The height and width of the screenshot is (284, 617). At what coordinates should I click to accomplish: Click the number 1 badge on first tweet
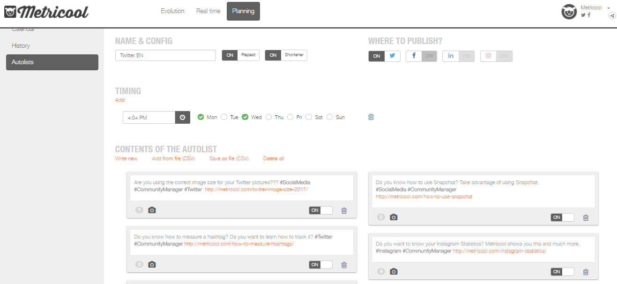pyautogui.click(x=139, y=210)
